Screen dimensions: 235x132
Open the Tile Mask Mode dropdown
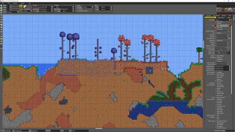[x=46, y=9]
